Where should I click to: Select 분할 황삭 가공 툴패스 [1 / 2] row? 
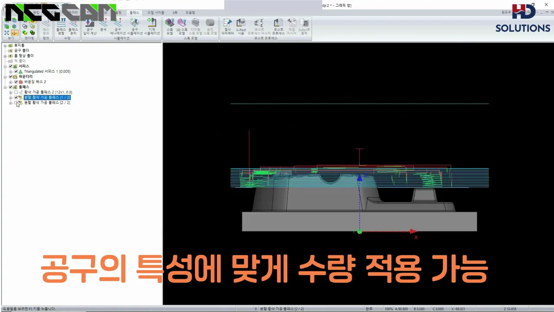pos(47,97)
